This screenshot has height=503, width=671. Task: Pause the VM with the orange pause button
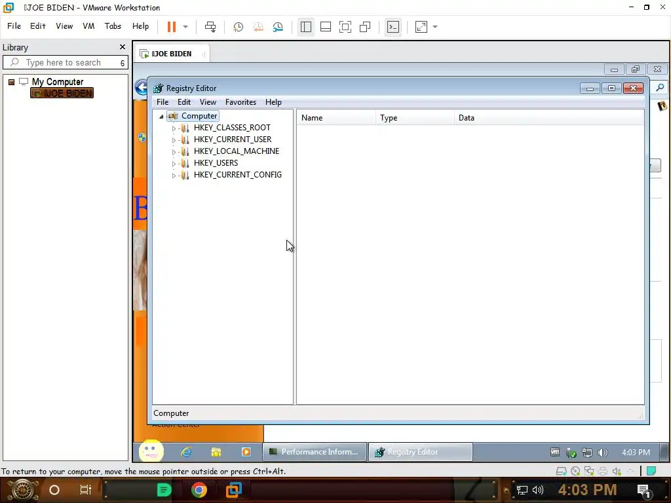pyautogui.click(x=171, y=26)
